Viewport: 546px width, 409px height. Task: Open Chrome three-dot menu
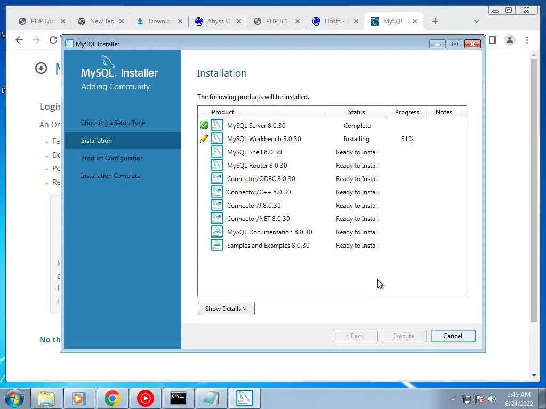coord(527,40)
